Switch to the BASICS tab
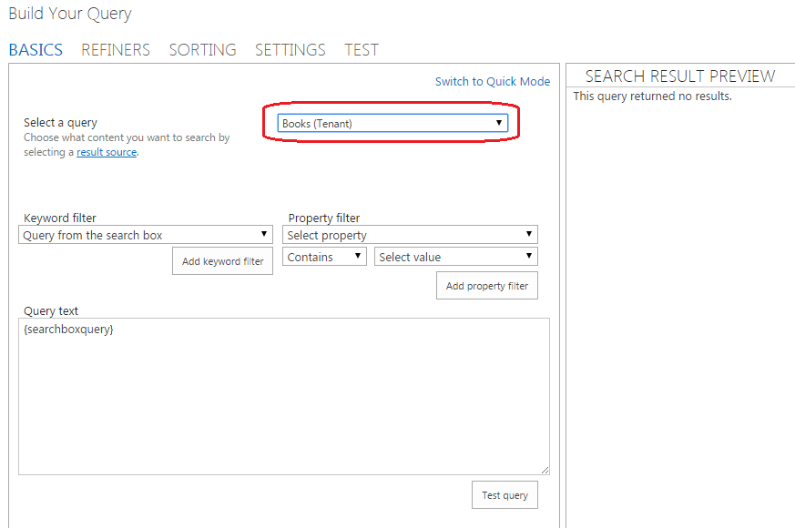 tap(36, 50)
